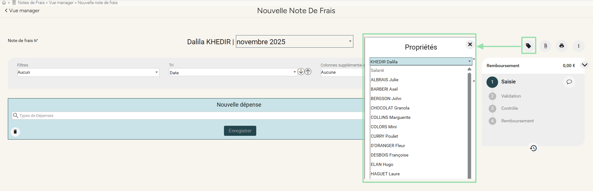The height and width of the screenshot is (191, 593).
Task: Click the comment bubble next to Saisie
Action: point(569,82)
